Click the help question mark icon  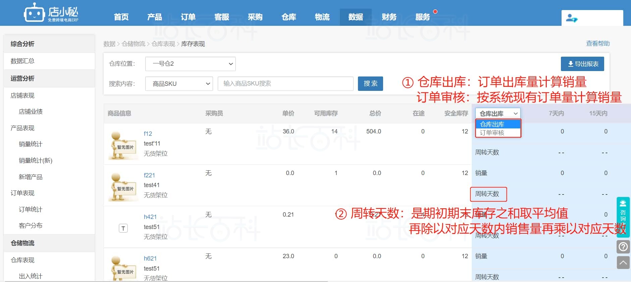pyautogui.click(x=623, y=247)
